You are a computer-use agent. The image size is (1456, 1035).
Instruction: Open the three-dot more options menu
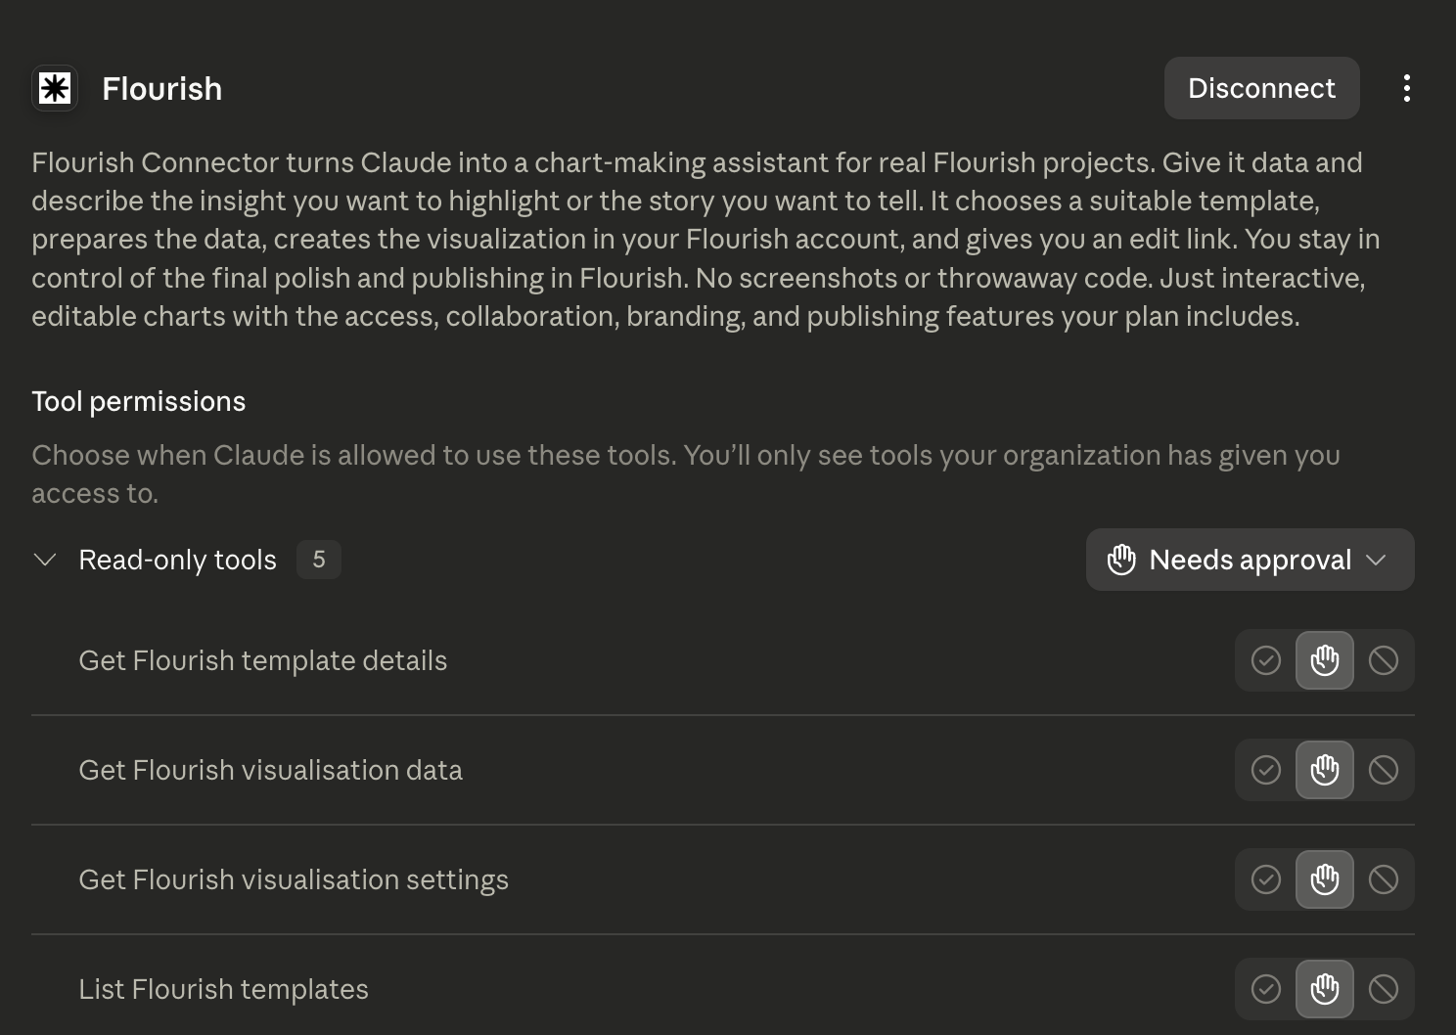pos(1406,88)
